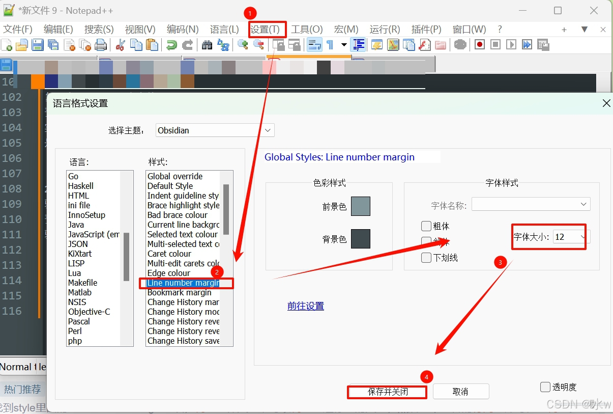Viewport: 613px width, 414px height.
Task: Select Objective-C in the 语言 list
Action: 89,312
